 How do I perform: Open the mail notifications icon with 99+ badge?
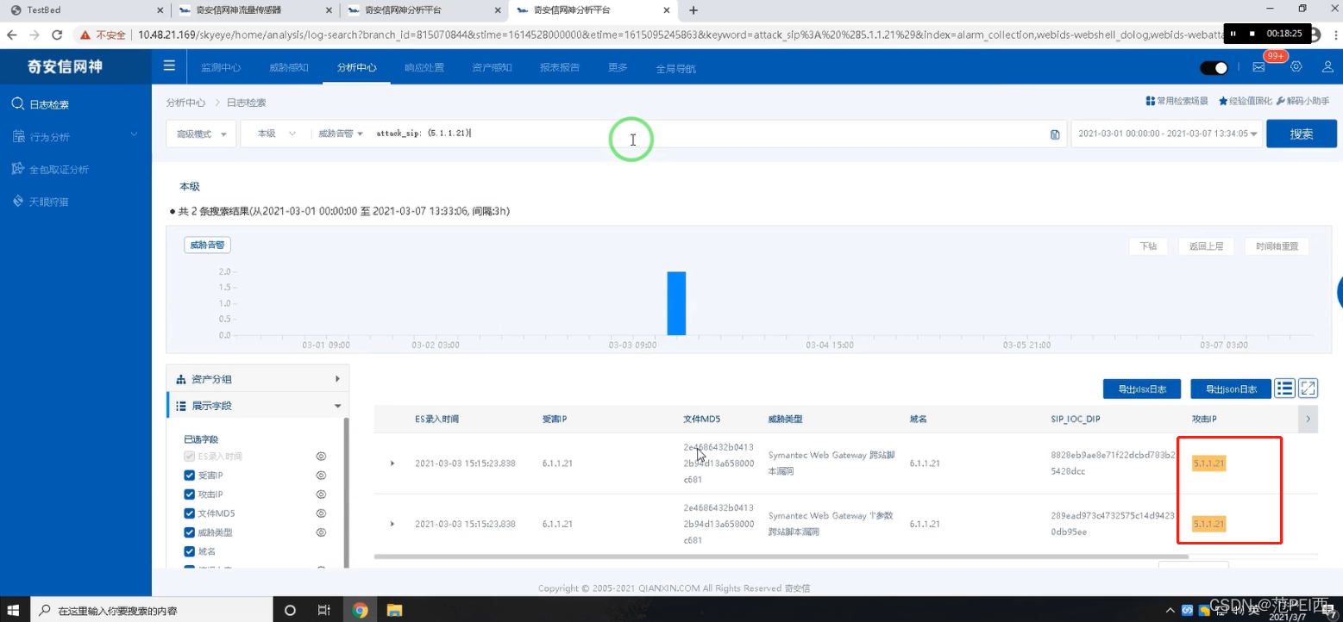click(x=1258, y=67)
